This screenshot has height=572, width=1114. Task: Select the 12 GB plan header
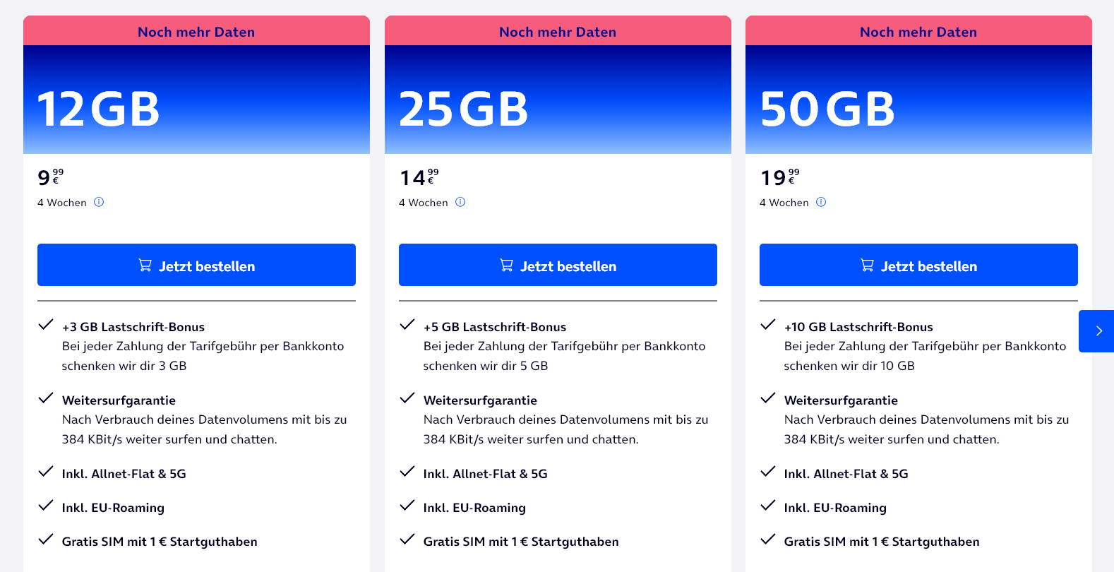click(x=196, y=100)
